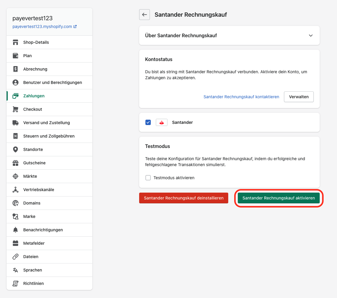Open the Standorte section

tap(49, 149)
